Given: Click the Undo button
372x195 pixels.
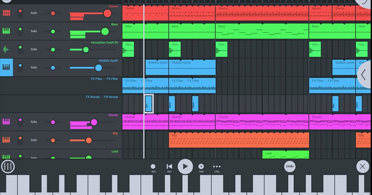Looking at the screenshot, I should [290, 166].
